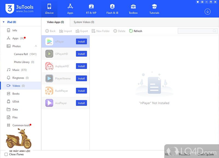Click the Export toolbar button
The height and width of the screenshot is (158, 219).
[82, 31]
